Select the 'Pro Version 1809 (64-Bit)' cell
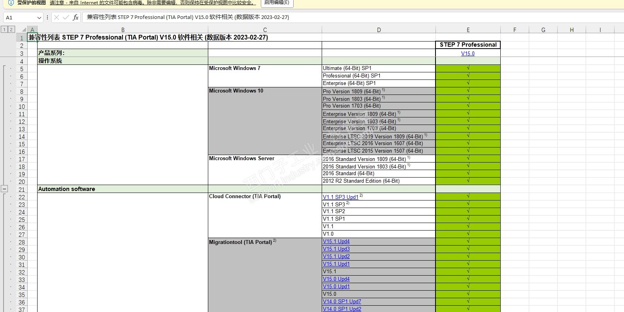The width and height of the screenshot is (624, 312). point(379,91)
